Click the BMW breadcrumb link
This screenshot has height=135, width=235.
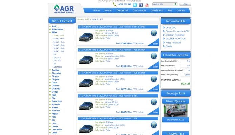pos(87,19)
